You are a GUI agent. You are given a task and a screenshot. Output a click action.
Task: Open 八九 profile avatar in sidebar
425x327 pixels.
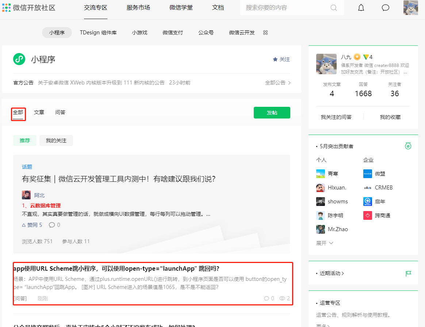326,64
